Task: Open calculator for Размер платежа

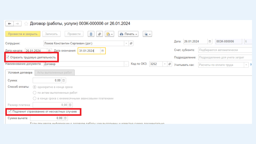Action: click(70, 105)
